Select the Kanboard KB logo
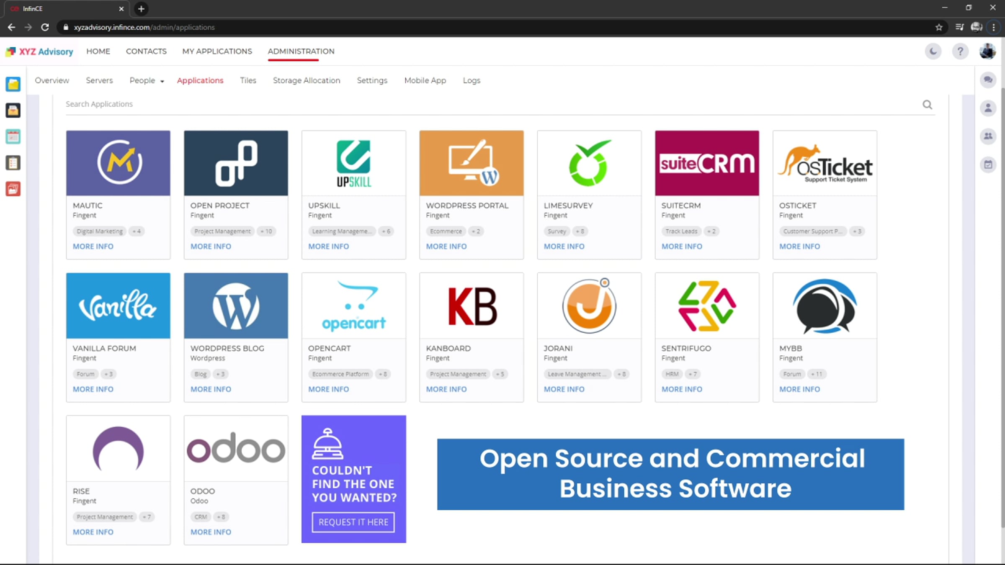The width and height of the screenshot is (1005, 565). coord(472,306)
